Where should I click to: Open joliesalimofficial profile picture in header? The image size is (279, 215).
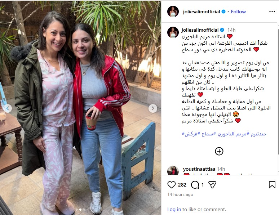point(173,12)
